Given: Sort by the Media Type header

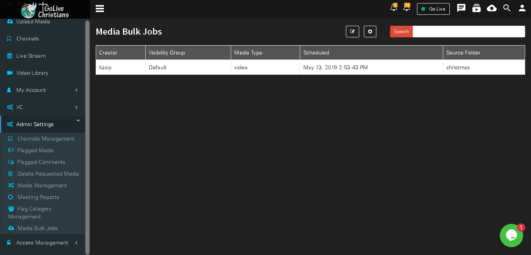Looking at the screenshot, I should 265,53.
